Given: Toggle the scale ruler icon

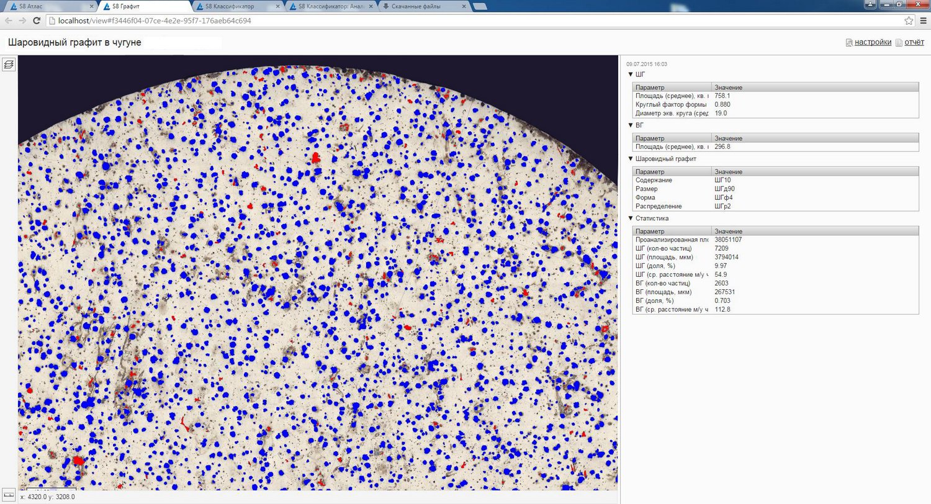Looking at the screenshot, I should pos(9,497).
